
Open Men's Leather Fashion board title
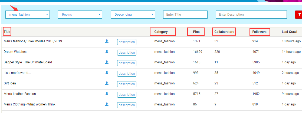click(20, 94)
